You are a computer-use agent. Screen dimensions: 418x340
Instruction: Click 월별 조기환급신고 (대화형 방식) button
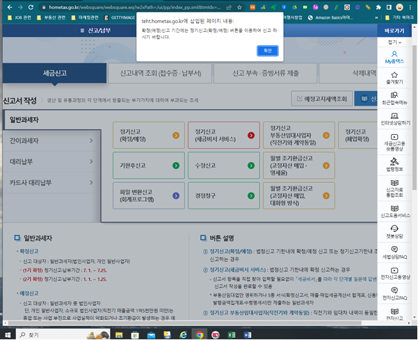299,195
